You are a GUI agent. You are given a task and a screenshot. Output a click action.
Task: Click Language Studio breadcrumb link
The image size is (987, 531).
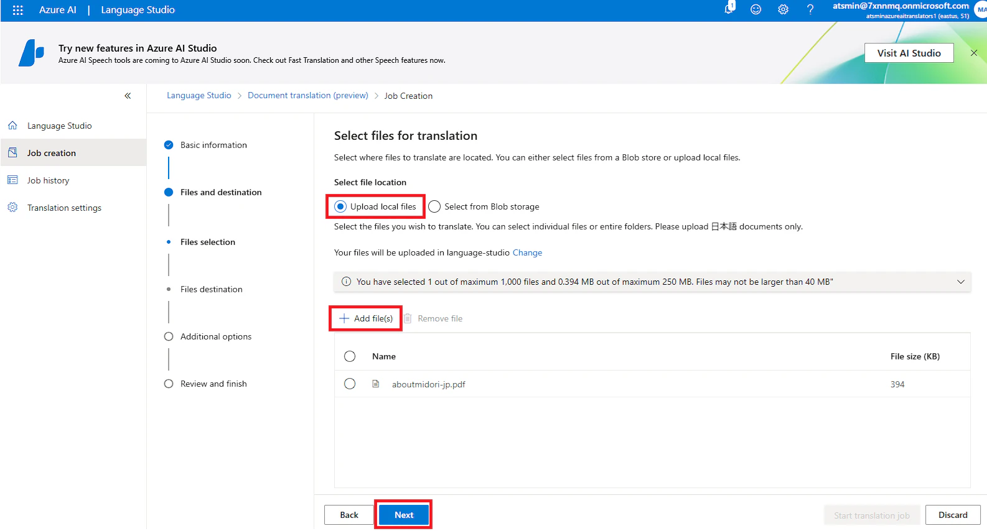(199, 95)
